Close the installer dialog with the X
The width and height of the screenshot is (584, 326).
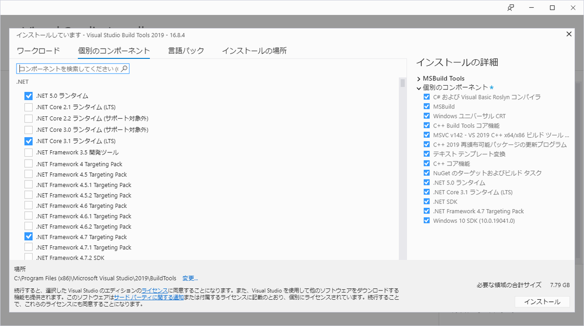[569, 34]
